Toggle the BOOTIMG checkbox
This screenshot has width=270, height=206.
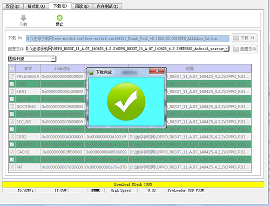point(12,106)
